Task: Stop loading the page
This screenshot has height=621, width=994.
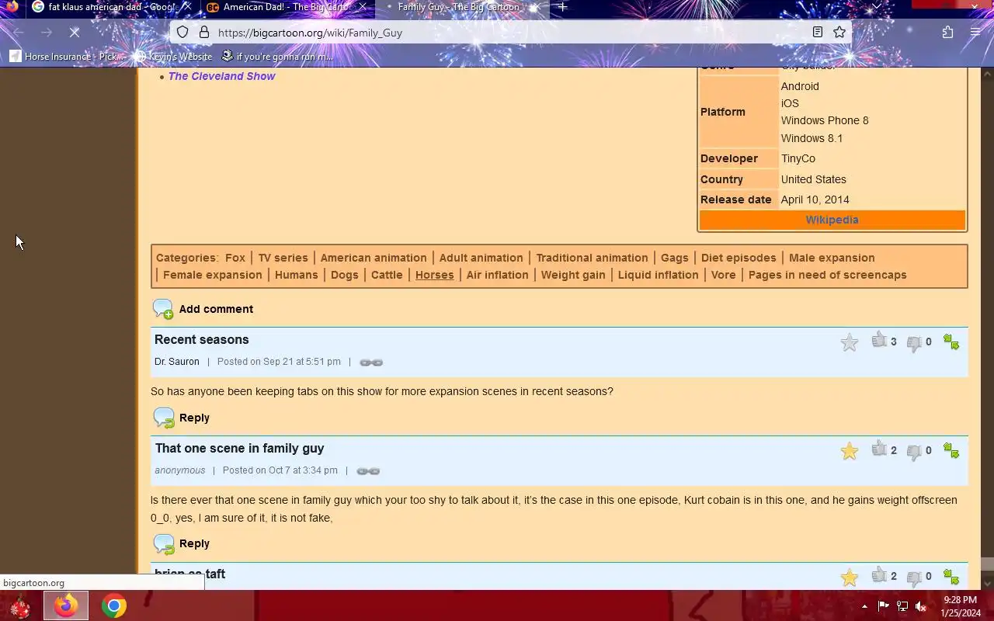Action: [x=75, y=33]
